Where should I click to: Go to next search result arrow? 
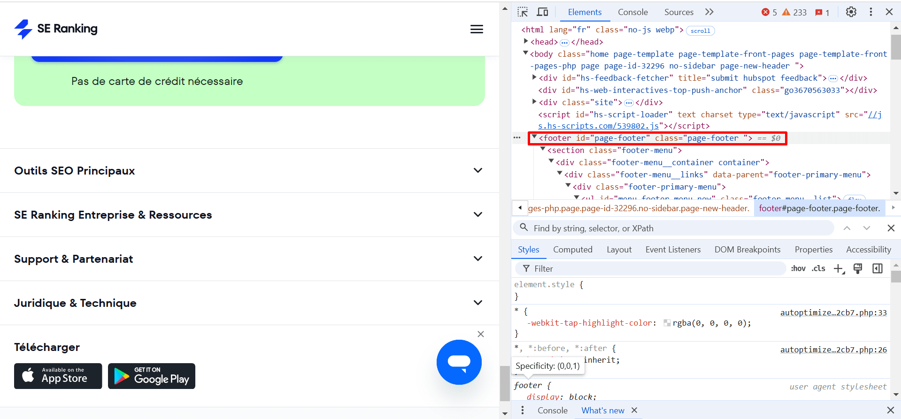tap(867, 228)
